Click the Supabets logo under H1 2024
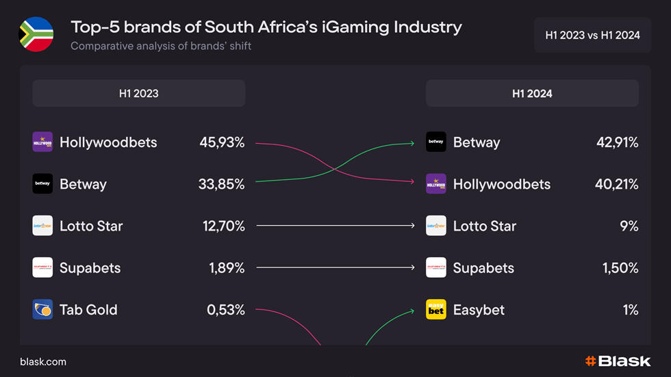The height and width of the screenshot is (377, 671). coord(436,268)
